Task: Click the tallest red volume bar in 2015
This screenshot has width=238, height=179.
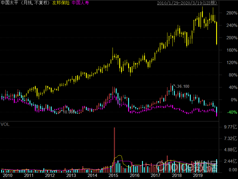Action: pos(115,150)
